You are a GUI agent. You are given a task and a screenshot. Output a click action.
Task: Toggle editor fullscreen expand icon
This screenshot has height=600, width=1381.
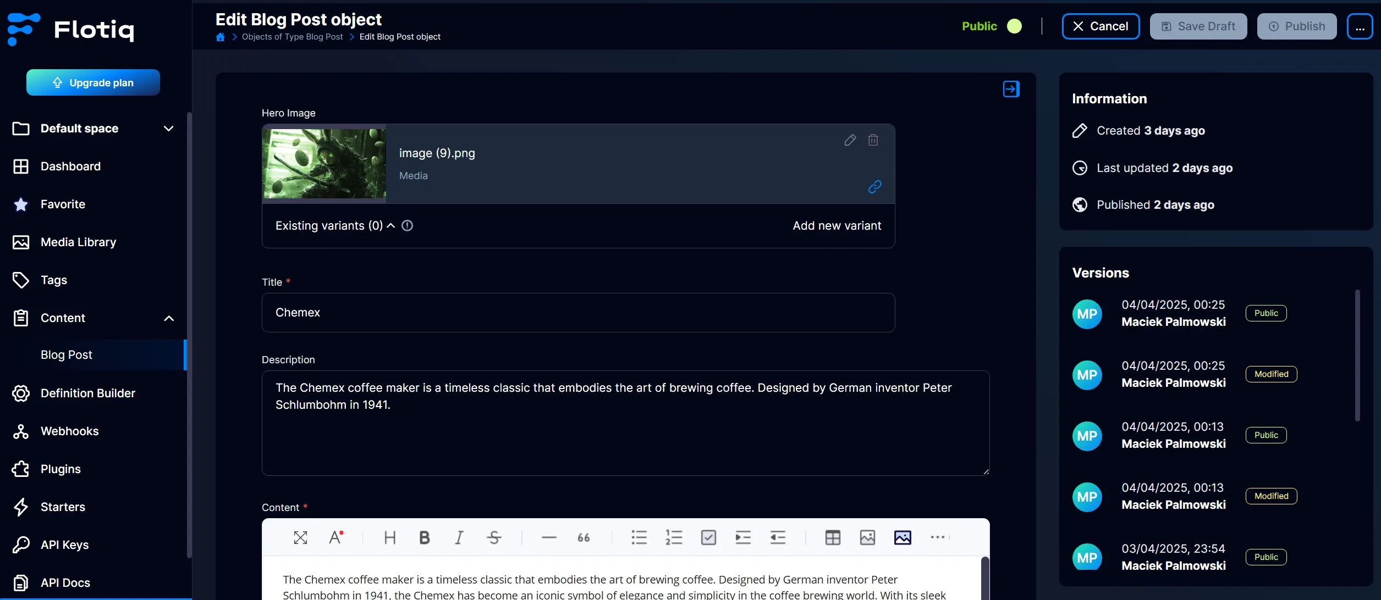click(300, 537)
